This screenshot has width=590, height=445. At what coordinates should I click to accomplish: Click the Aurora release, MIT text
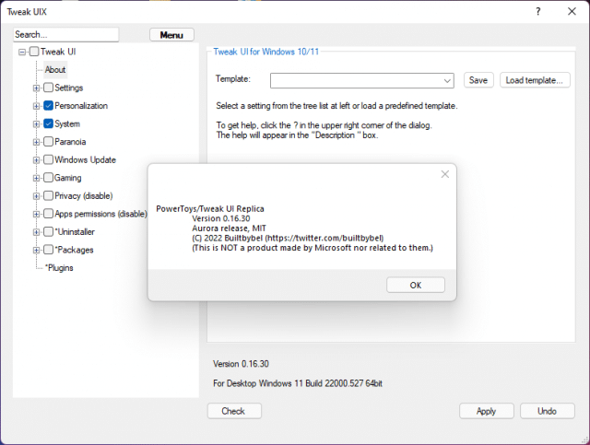click(x=229, y=228)
